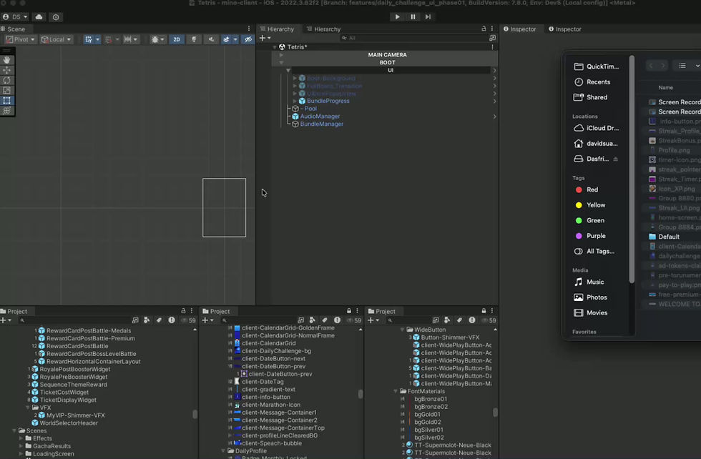
Task: Select the Purple tag in Finder
Action: click(595, 235)
